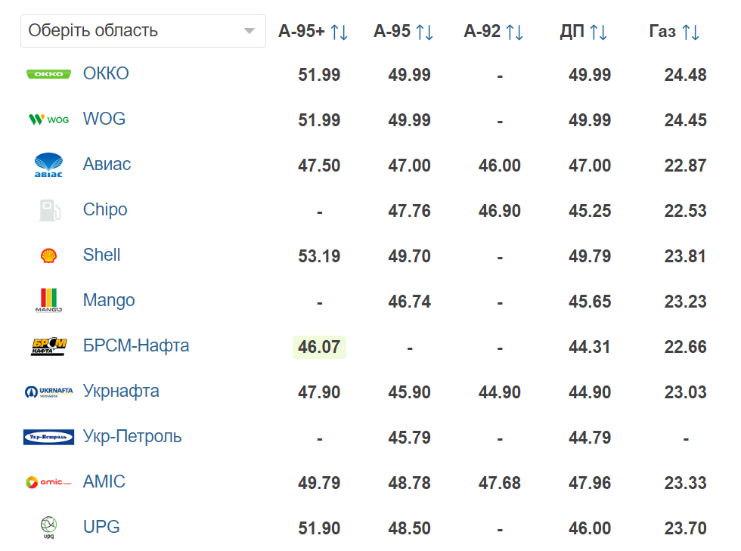Click highlighted 46.07 price cell

pyautogui.click(x=319, y=347)
